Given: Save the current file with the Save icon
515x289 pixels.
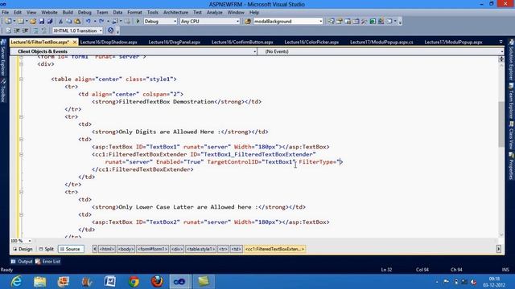Looking at the screenshot, I should (x=42, y=22).
